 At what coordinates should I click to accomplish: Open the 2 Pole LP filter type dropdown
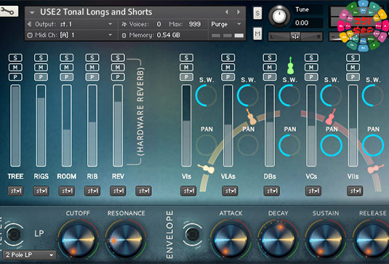click(x=29, y=255)
